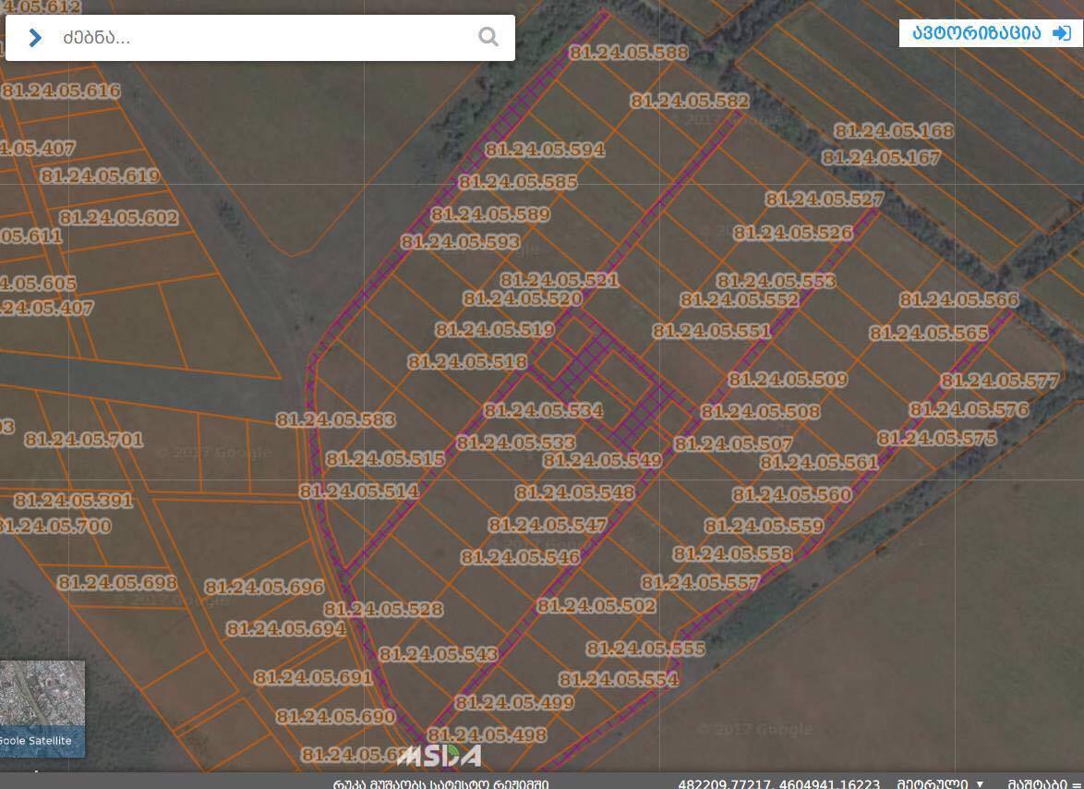Select parcel label 81.24.05.552

coord(739,299)
